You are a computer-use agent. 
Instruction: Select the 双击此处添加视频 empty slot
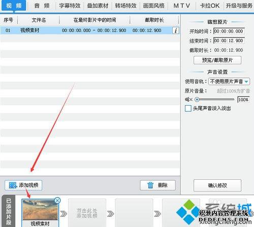(87, 213)
